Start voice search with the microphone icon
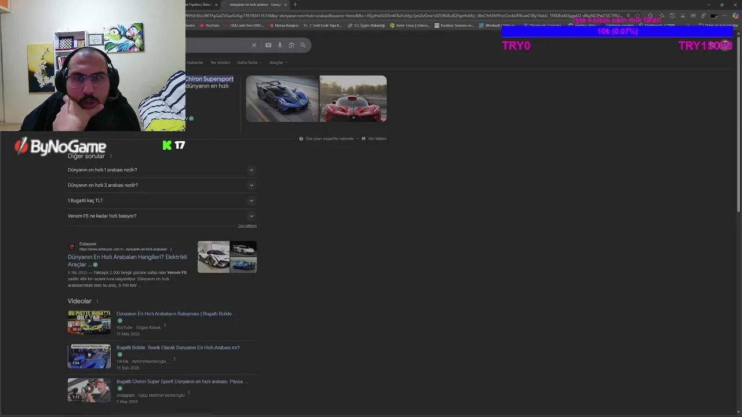The height and width of the screenshot is (417, 742). click(280, 45)
